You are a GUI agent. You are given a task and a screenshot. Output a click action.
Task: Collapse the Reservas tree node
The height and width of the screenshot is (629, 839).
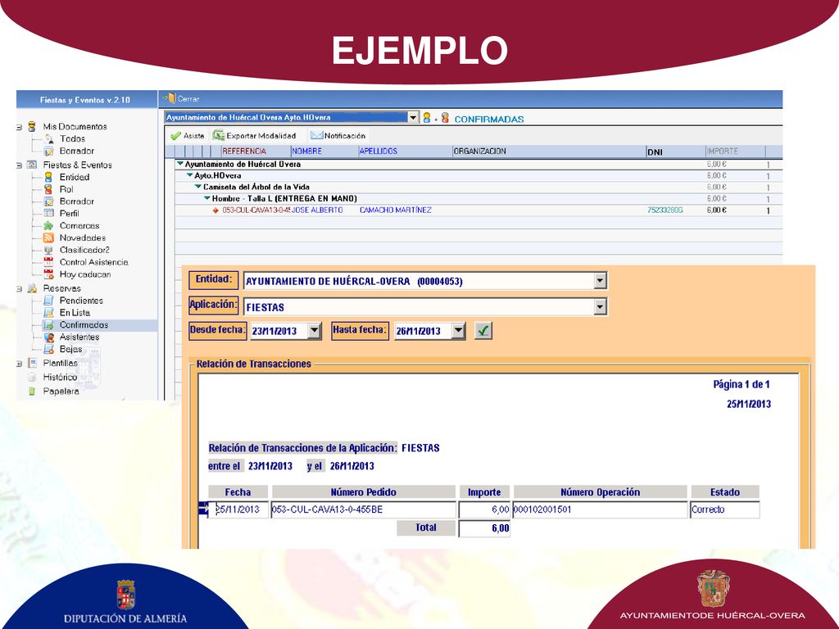coord(19,289)
